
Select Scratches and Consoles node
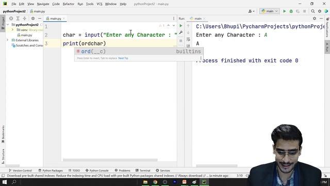click(27, 45)
